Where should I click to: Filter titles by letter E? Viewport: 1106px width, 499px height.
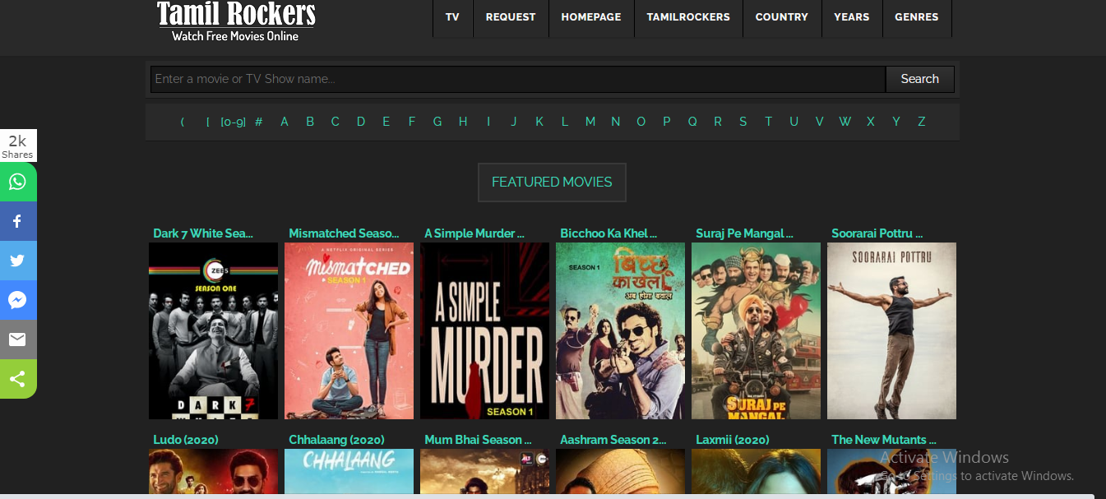point(386,122)
